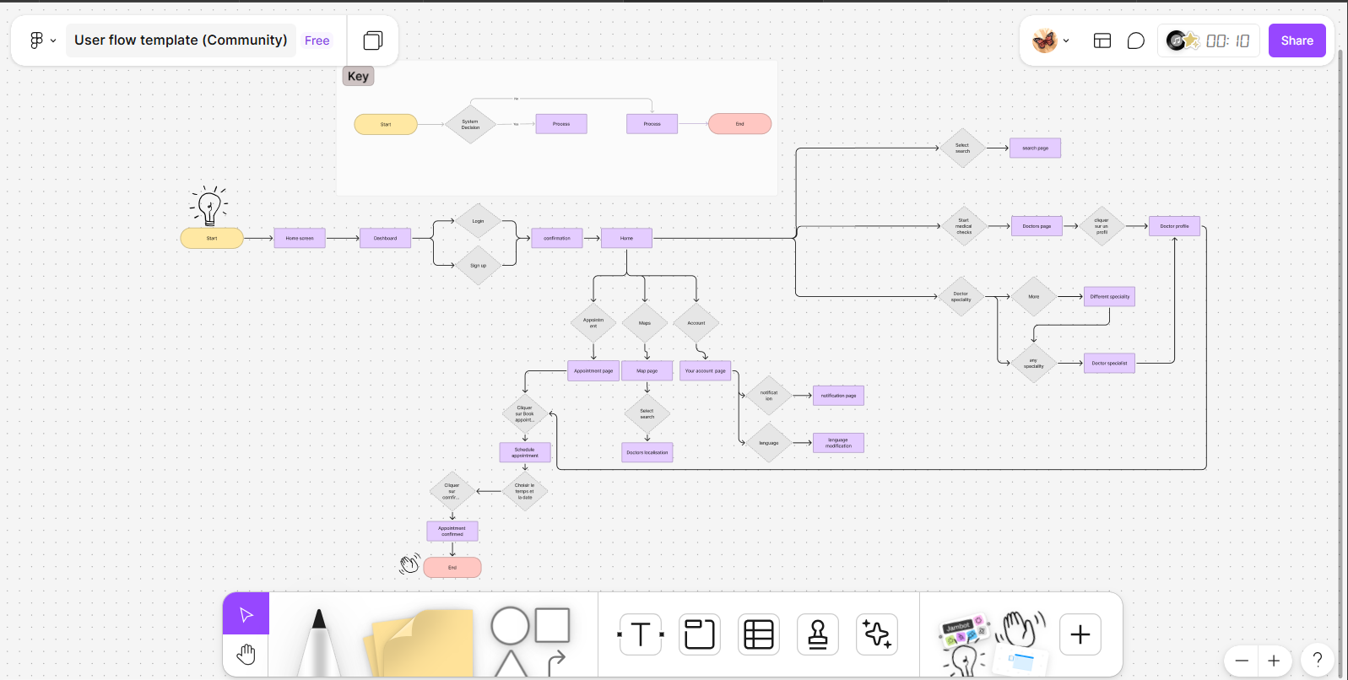The height and width of the screenshot is (680, 1348).
Task: Click the Share button
Action: coord(1297,40)
